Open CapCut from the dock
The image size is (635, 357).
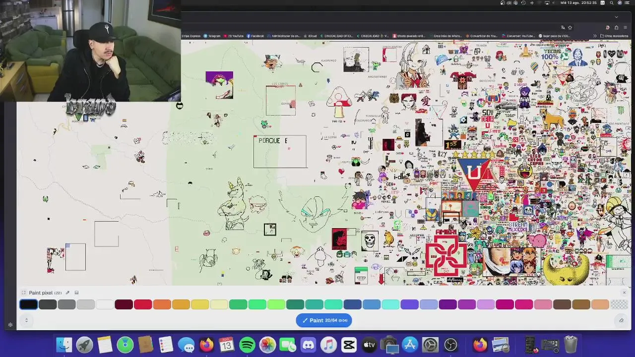[x=349, y=345]
